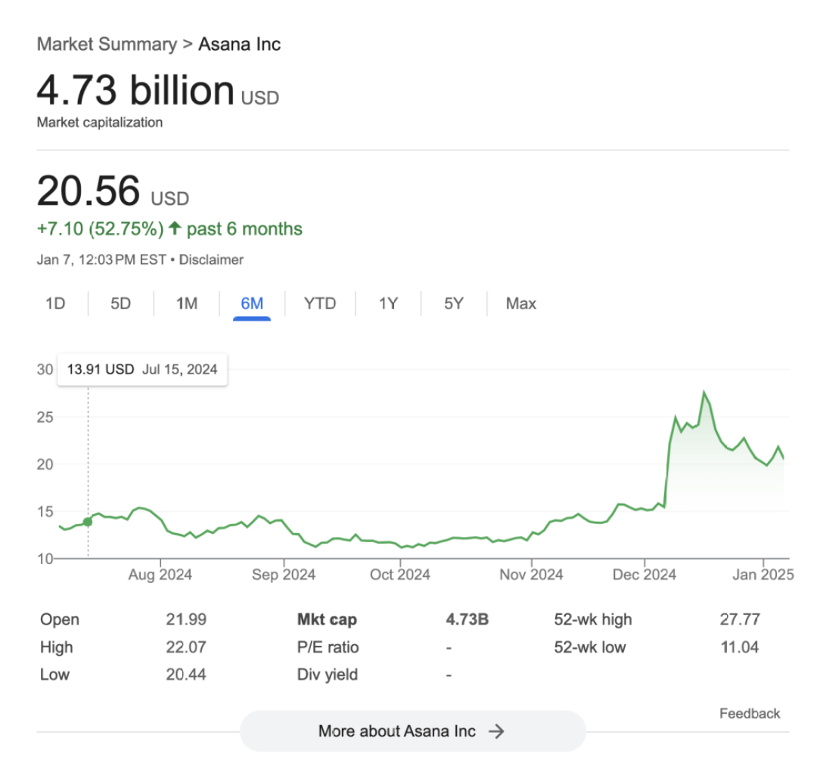Click the 13.91 USD chart tooltip

[x=142, y=370]
